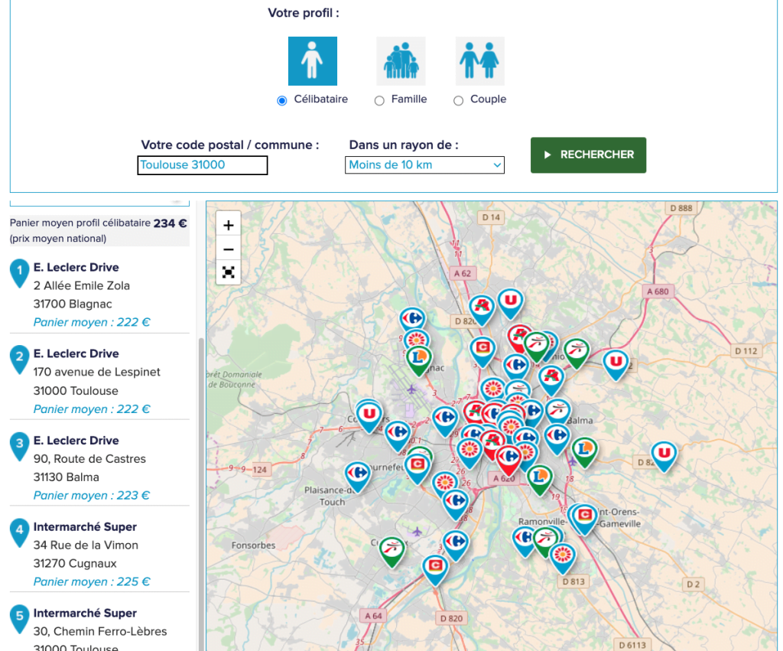The width and height of the screenshot is (783, 651).
Task: Focus the Toulouse 31000 postal code field
Action: tap(202, 165)
